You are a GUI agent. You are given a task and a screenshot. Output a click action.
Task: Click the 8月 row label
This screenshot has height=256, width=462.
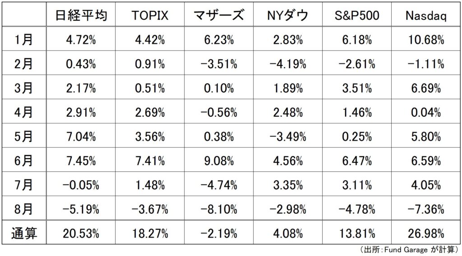pyautogui.click(x=23, y=209)
